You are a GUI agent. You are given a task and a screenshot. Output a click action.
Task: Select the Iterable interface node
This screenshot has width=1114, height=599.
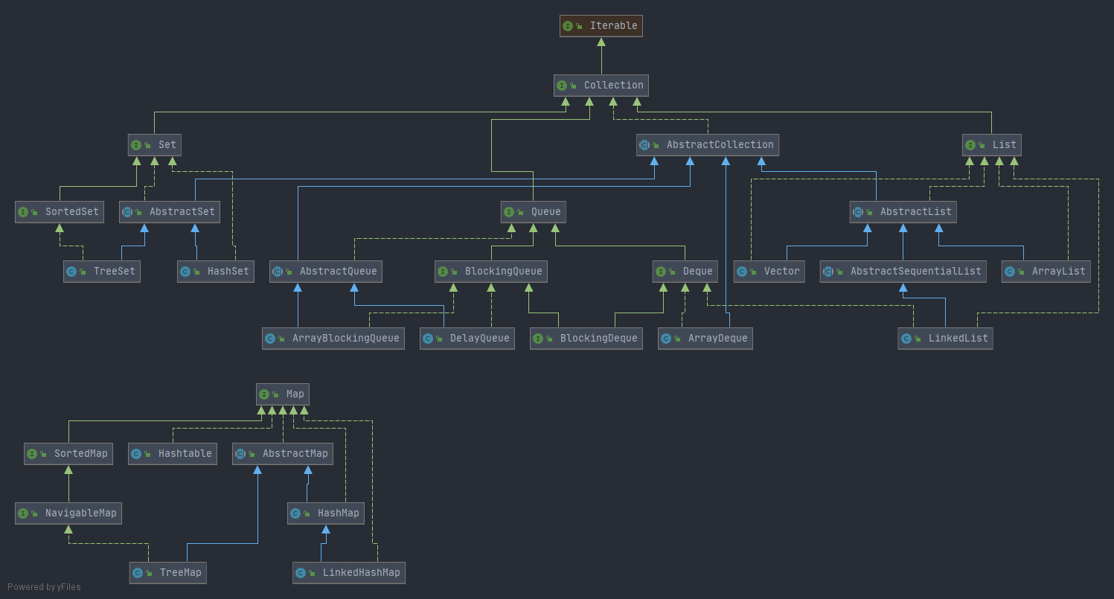[x=601, y=26]
